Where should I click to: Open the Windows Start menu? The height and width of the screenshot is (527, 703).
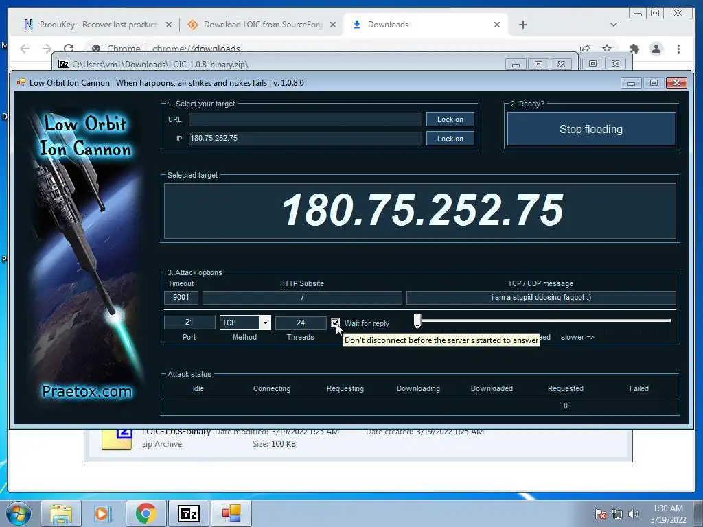(x=19, y=513)
